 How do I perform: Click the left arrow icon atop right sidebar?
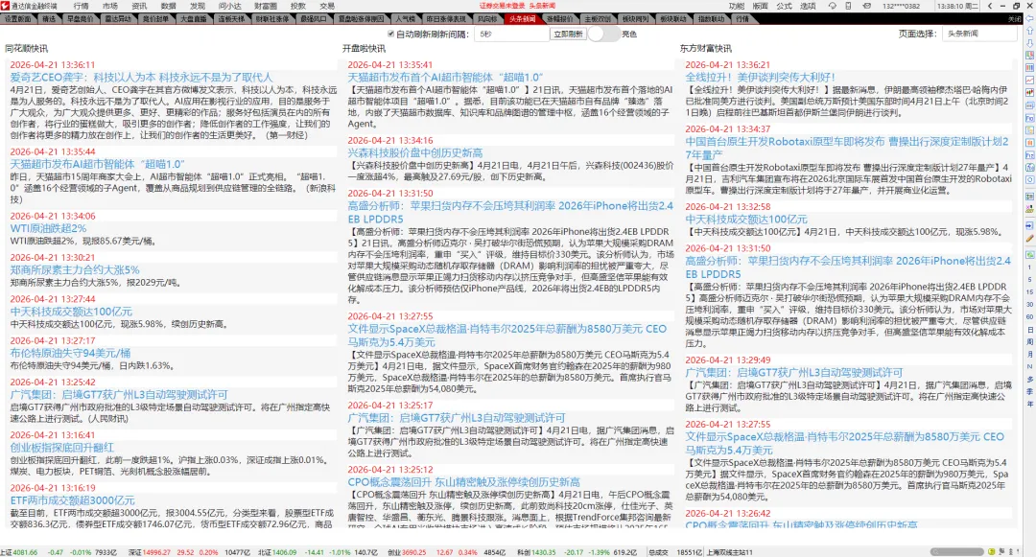(x=1029, y=19)
